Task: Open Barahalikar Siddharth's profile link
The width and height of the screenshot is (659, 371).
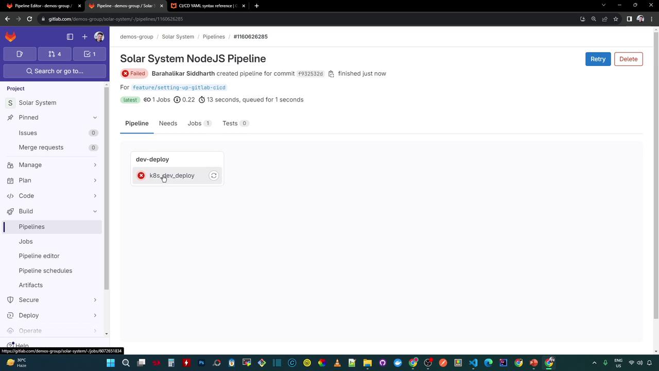Action: pyautogui.click(x=183, y=74)
